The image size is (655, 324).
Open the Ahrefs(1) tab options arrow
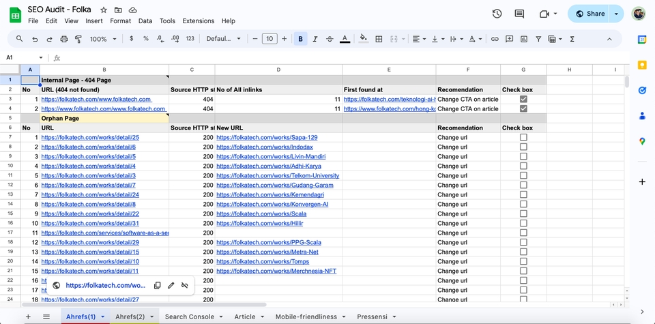102,317
